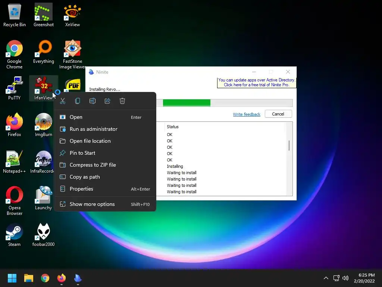This screenshot has height=287, width=382.
Task: Click the Copy icon in context menu
Action: click(78, 101)
